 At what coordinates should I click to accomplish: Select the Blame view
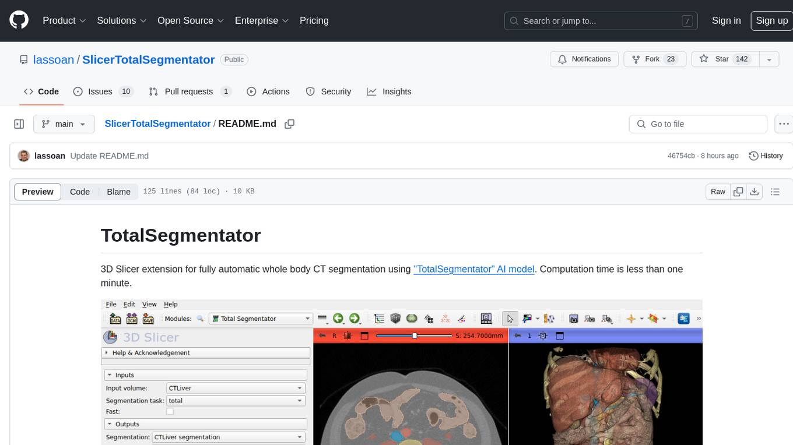[118, 192]
